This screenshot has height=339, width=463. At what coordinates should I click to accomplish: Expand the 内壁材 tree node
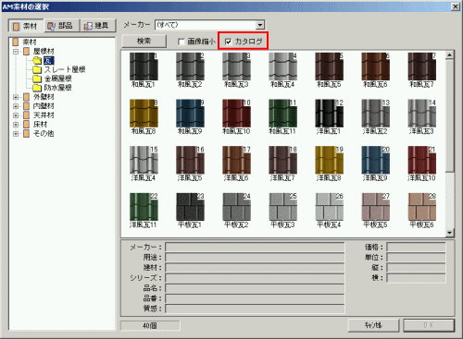[16, 106]
